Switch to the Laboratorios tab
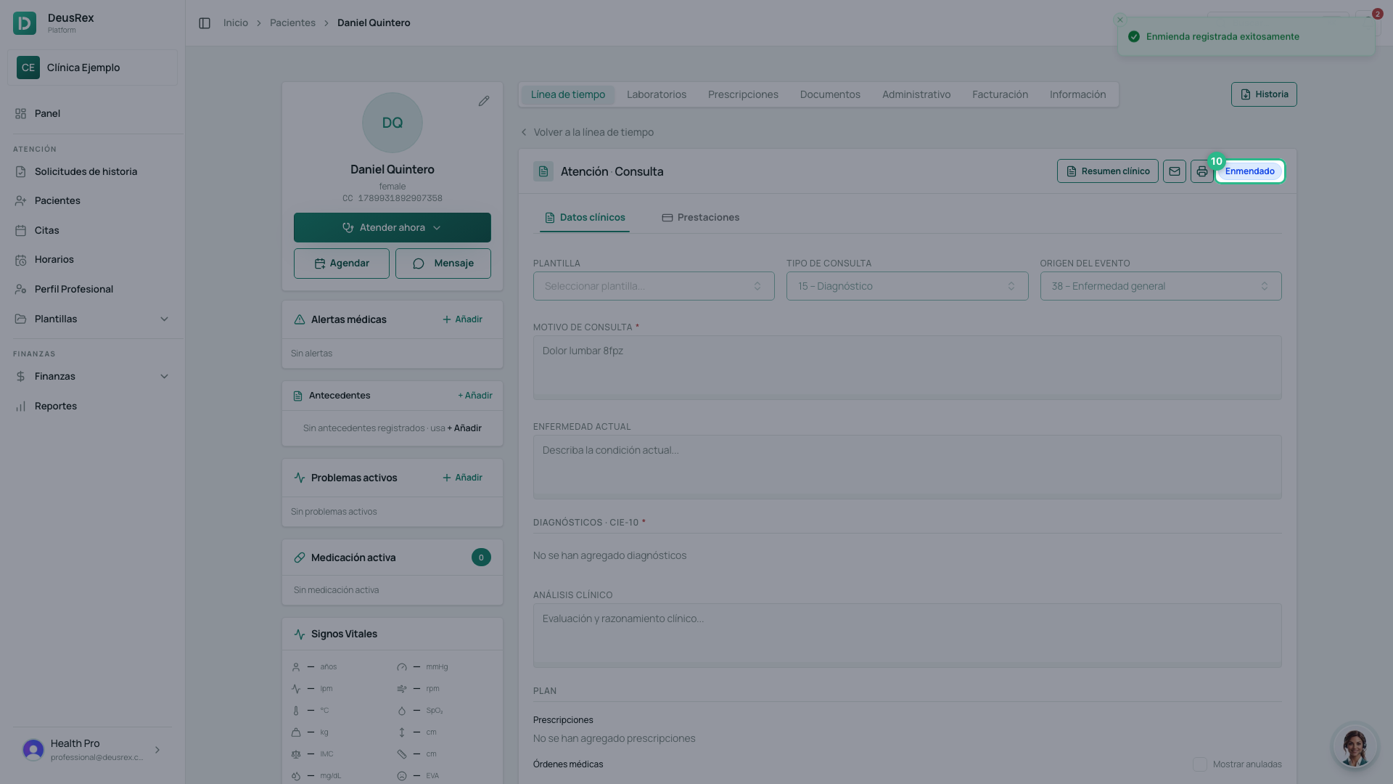1393x784 pixels. 657,94
